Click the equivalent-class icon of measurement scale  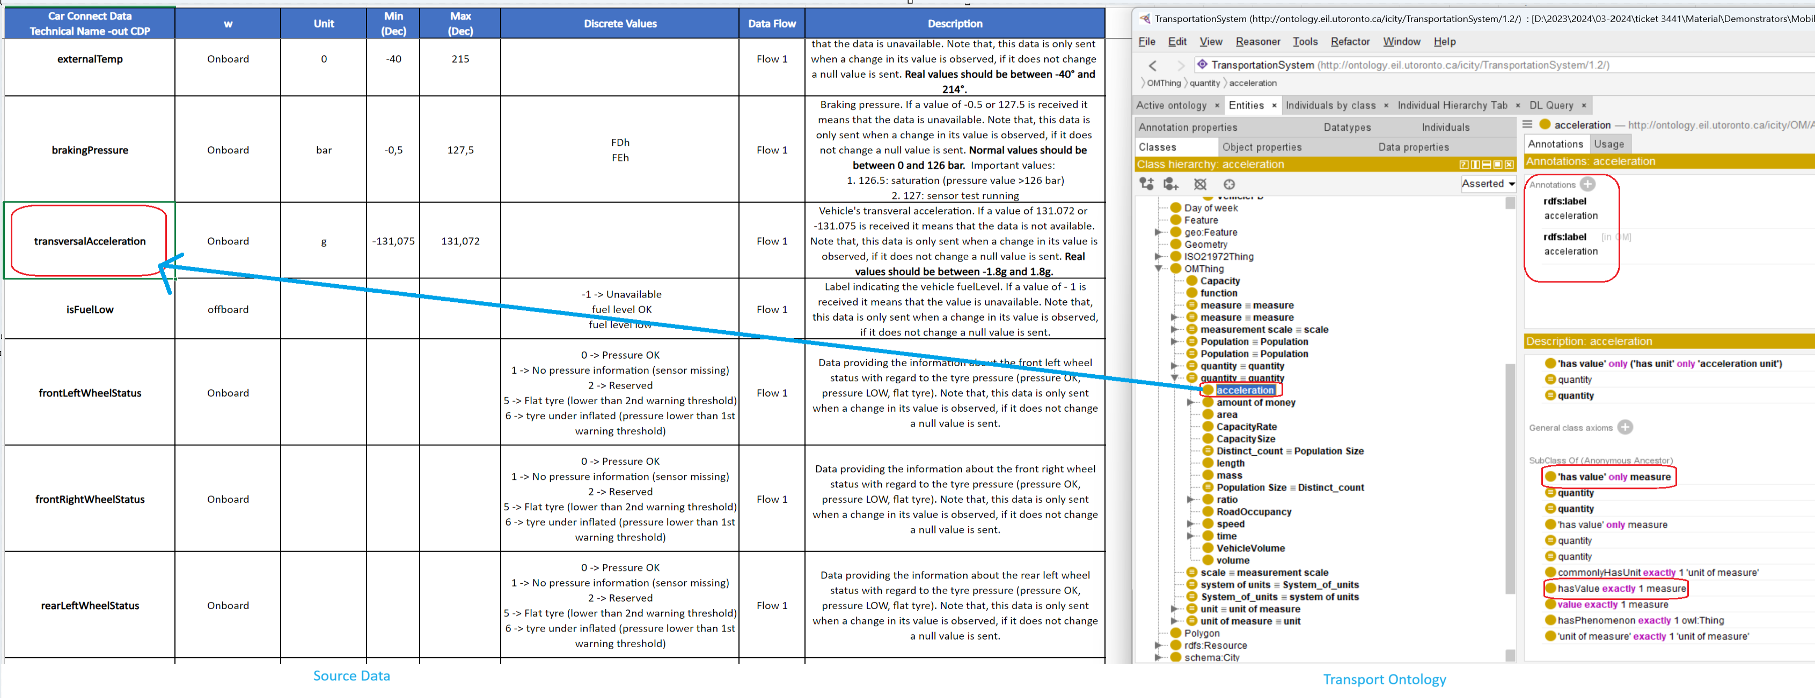[1192, 329]
